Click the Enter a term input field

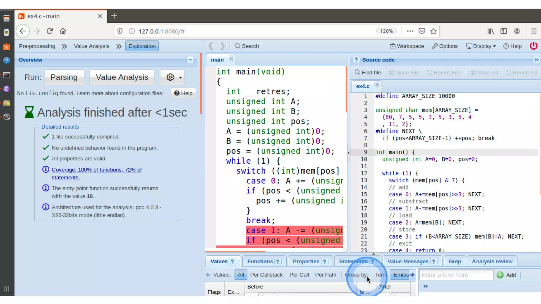pyautogui.click(x=456, y=275)
